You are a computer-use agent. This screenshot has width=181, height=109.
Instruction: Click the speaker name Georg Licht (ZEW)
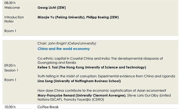click(x=52, y=8)
